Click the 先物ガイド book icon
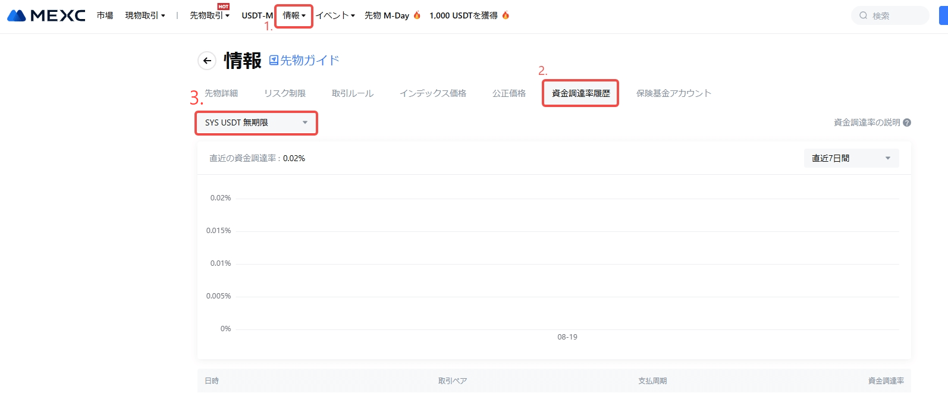The width and height of the screenshot is (948, 396). (x=274, y=60)
